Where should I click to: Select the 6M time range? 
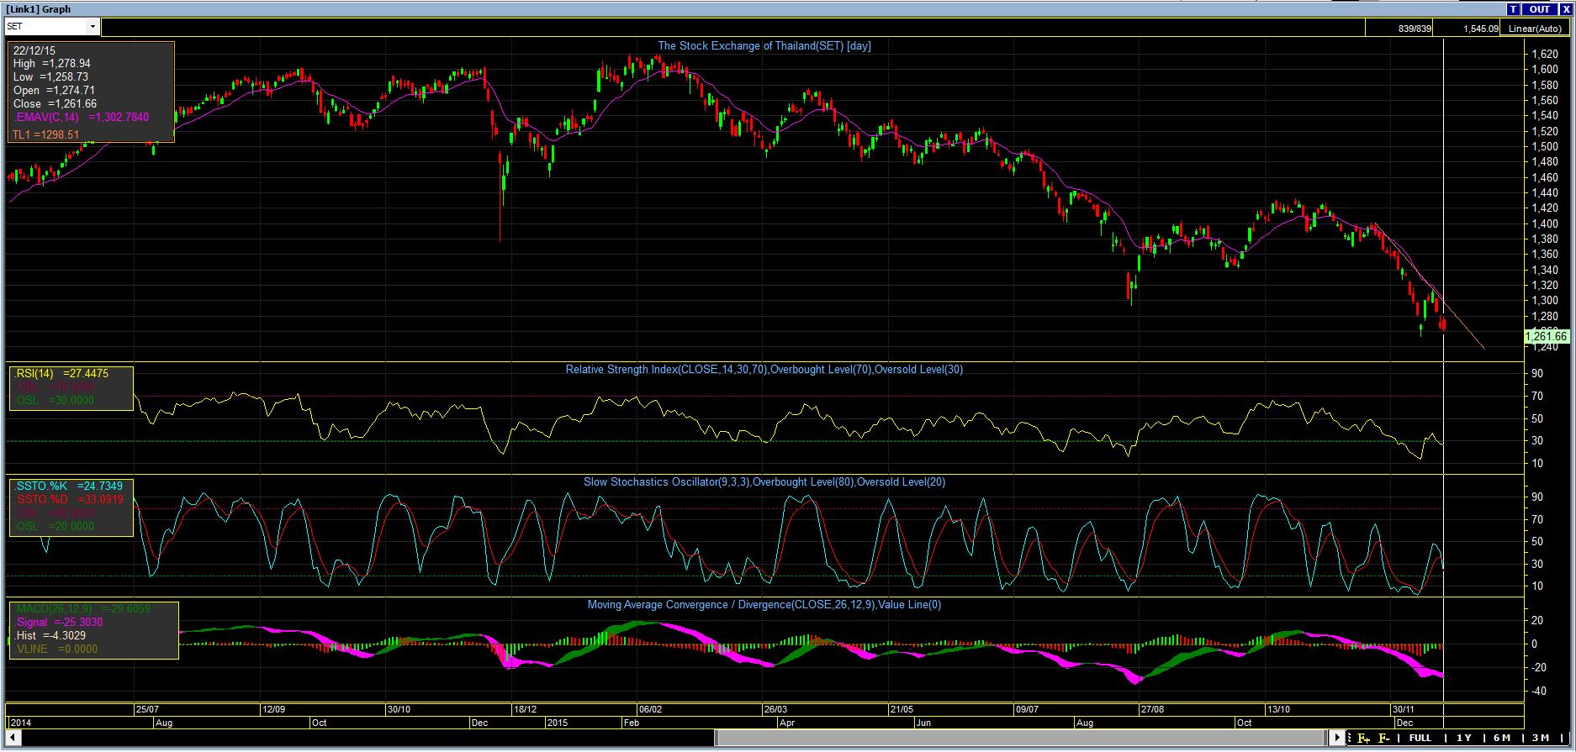tap(1502, 738)
